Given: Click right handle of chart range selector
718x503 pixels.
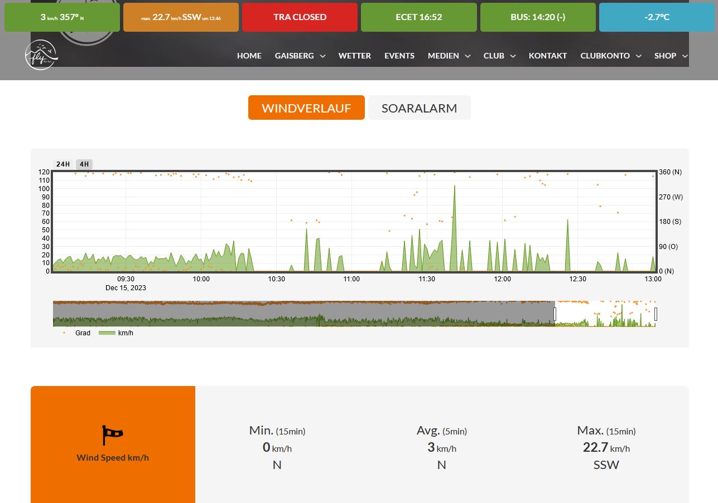Looking at the screenshot, I should [656, 314].
